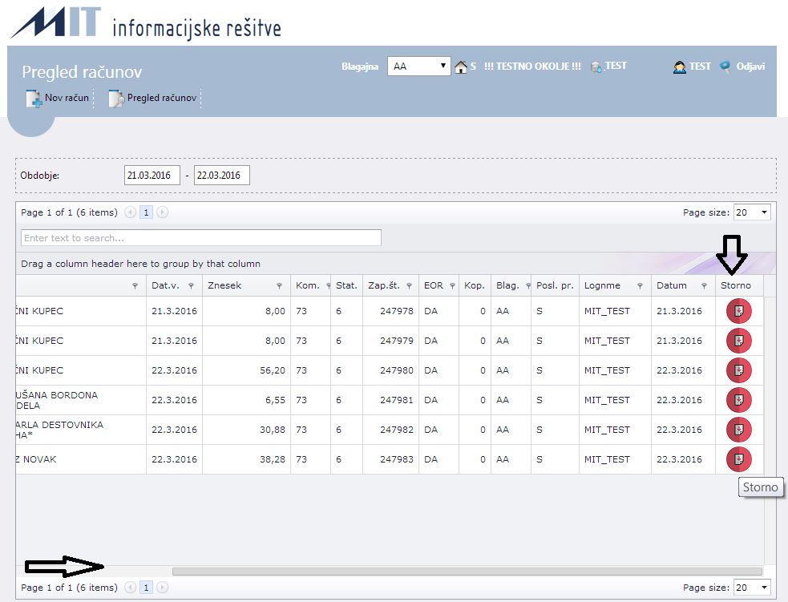Click the Pregled računov document icon
This screenshot has width=788, height=602.
(x=116, y=99)
